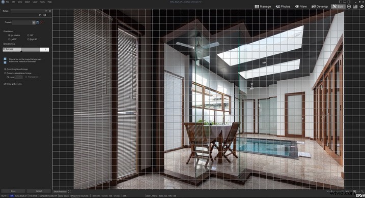Click the ACDSee application logo icon
Viewport: 365px width, 198px height.
click(x=3, y=2)
